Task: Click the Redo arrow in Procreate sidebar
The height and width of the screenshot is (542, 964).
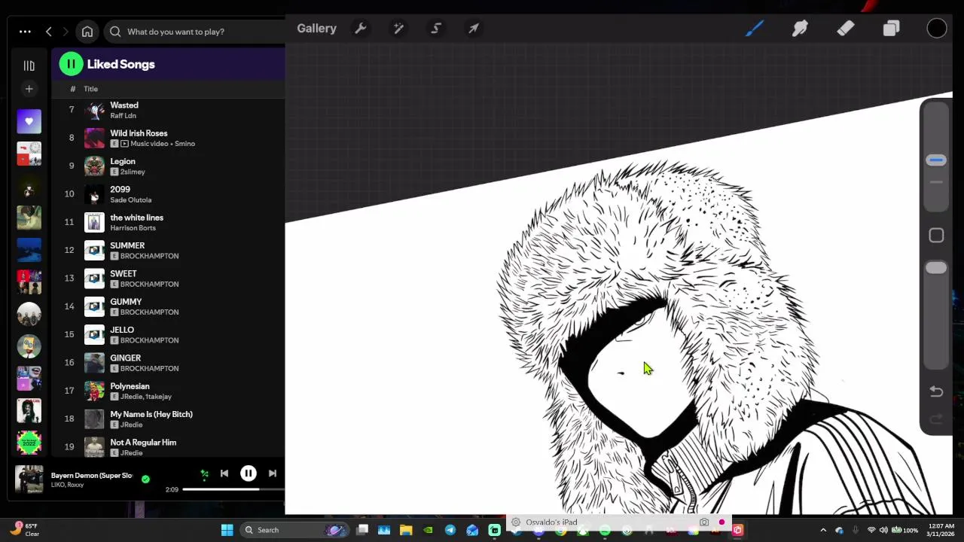Action: pos(936,419)
